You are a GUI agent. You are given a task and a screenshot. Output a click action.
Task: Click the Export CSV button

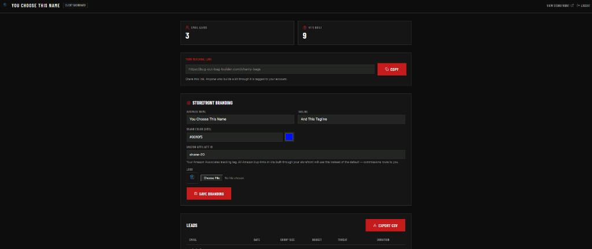(x=386, y=225)
